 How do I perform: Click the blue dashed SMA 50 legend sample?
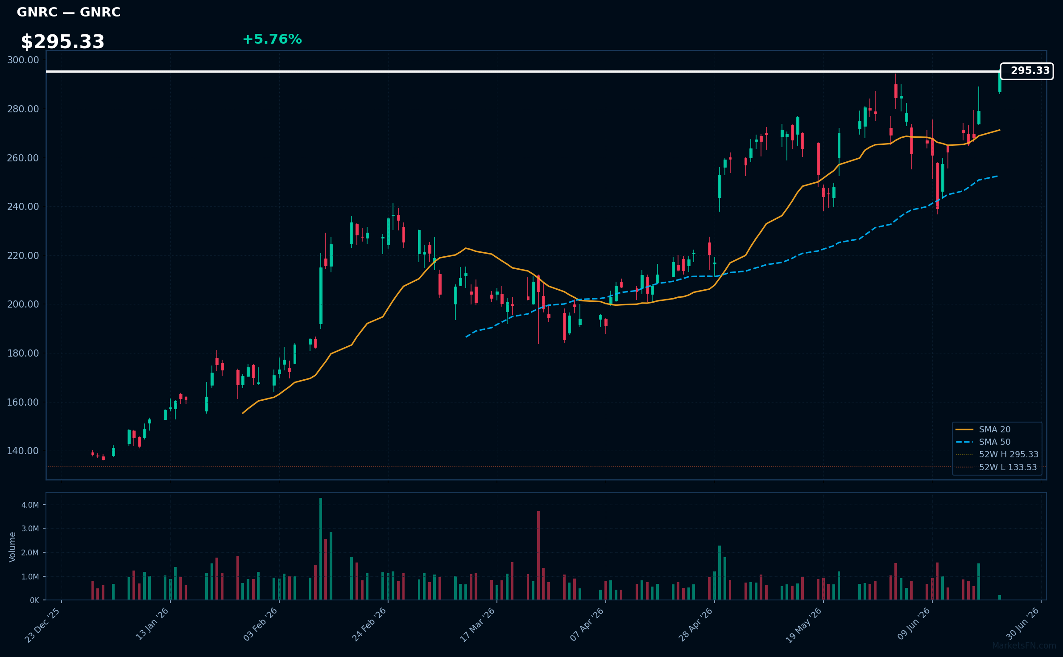[964, 442]
